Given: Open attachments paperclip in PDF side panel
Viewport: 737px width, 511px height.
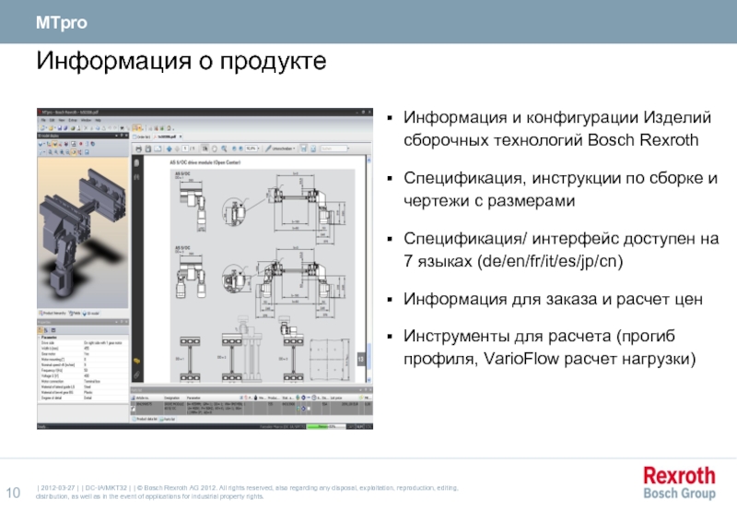Looking at the screenshot, I should pyautogui.click(x=136, y=374).
